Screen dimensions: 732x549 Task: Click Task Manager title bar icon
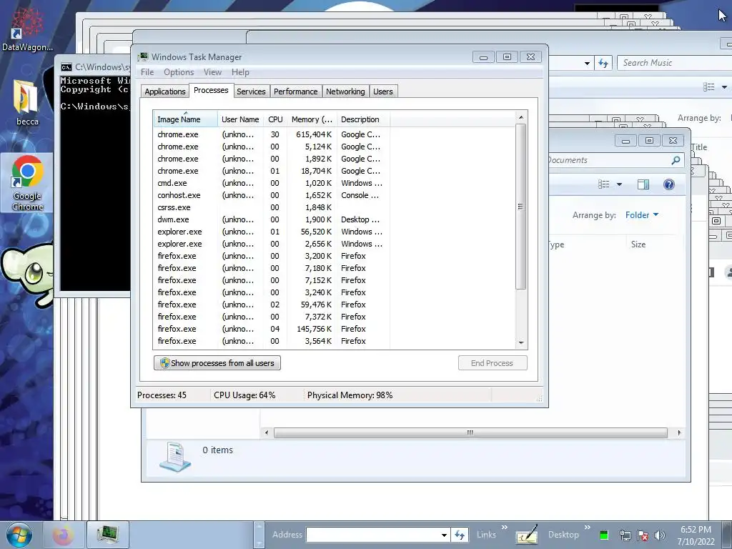coord(142,57)
